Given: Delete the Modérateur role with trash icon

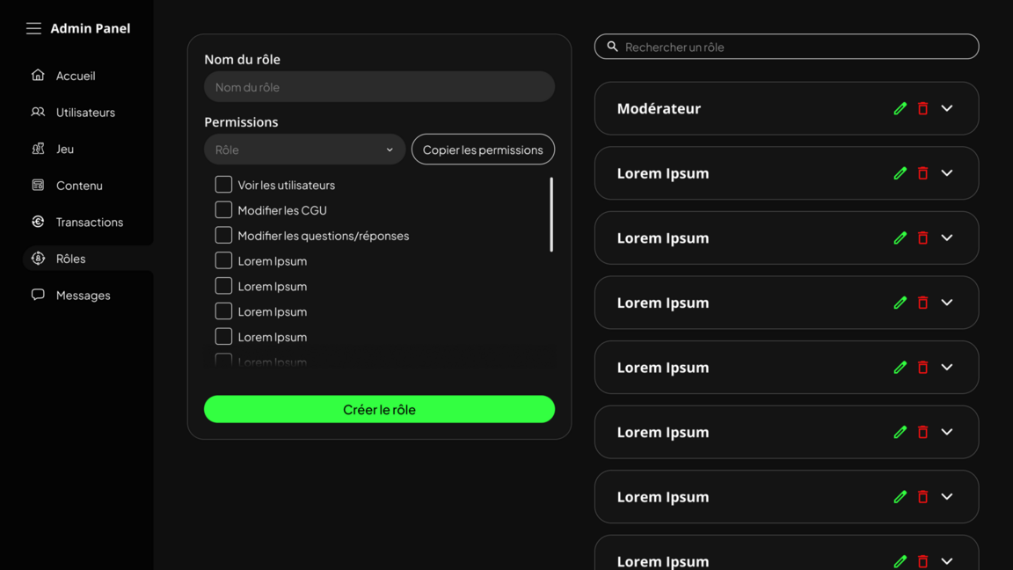Looking at the screenshot, I should [x=922, y=108].
